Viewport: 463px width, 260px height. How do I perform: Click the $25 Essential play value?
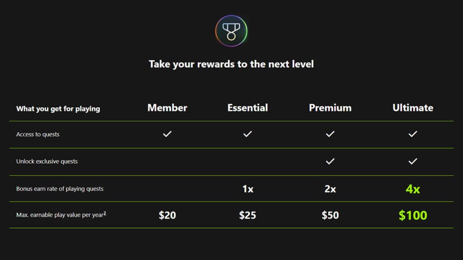point(247,215)
